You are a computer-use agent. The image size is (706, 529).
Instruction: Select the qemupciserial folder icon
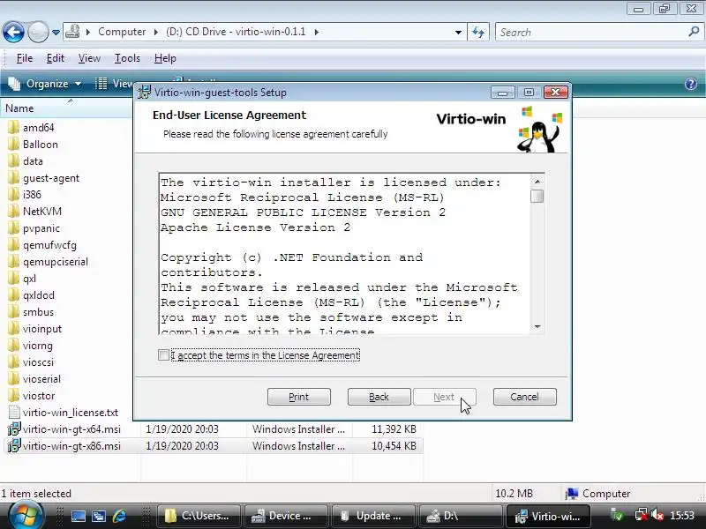[14, 261]
